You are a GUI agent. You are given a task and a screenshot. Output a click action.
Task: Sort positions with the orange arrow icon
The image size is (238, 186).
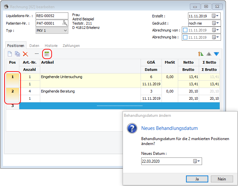pyautogui.click(x=200, y=54)
